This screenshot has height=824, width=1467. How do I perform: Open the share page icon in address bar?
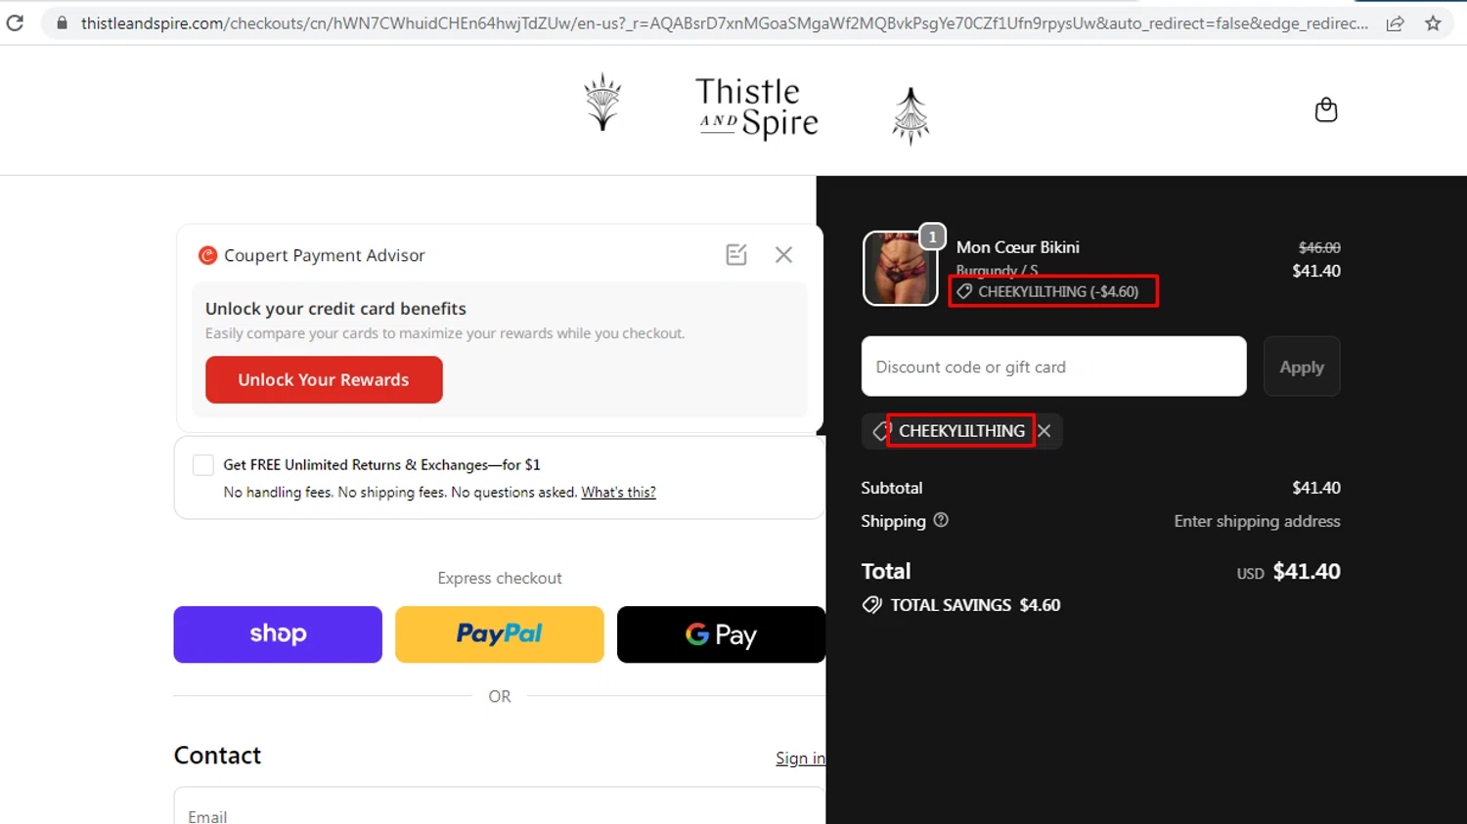coord(1395,23)
